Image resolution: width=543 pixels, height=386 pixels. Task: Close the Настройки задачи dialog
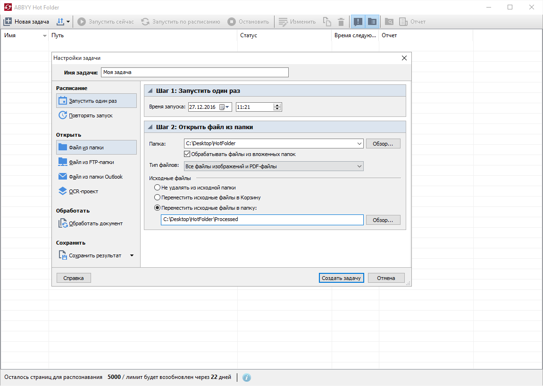pyautogui.click(x=404, y=58)
